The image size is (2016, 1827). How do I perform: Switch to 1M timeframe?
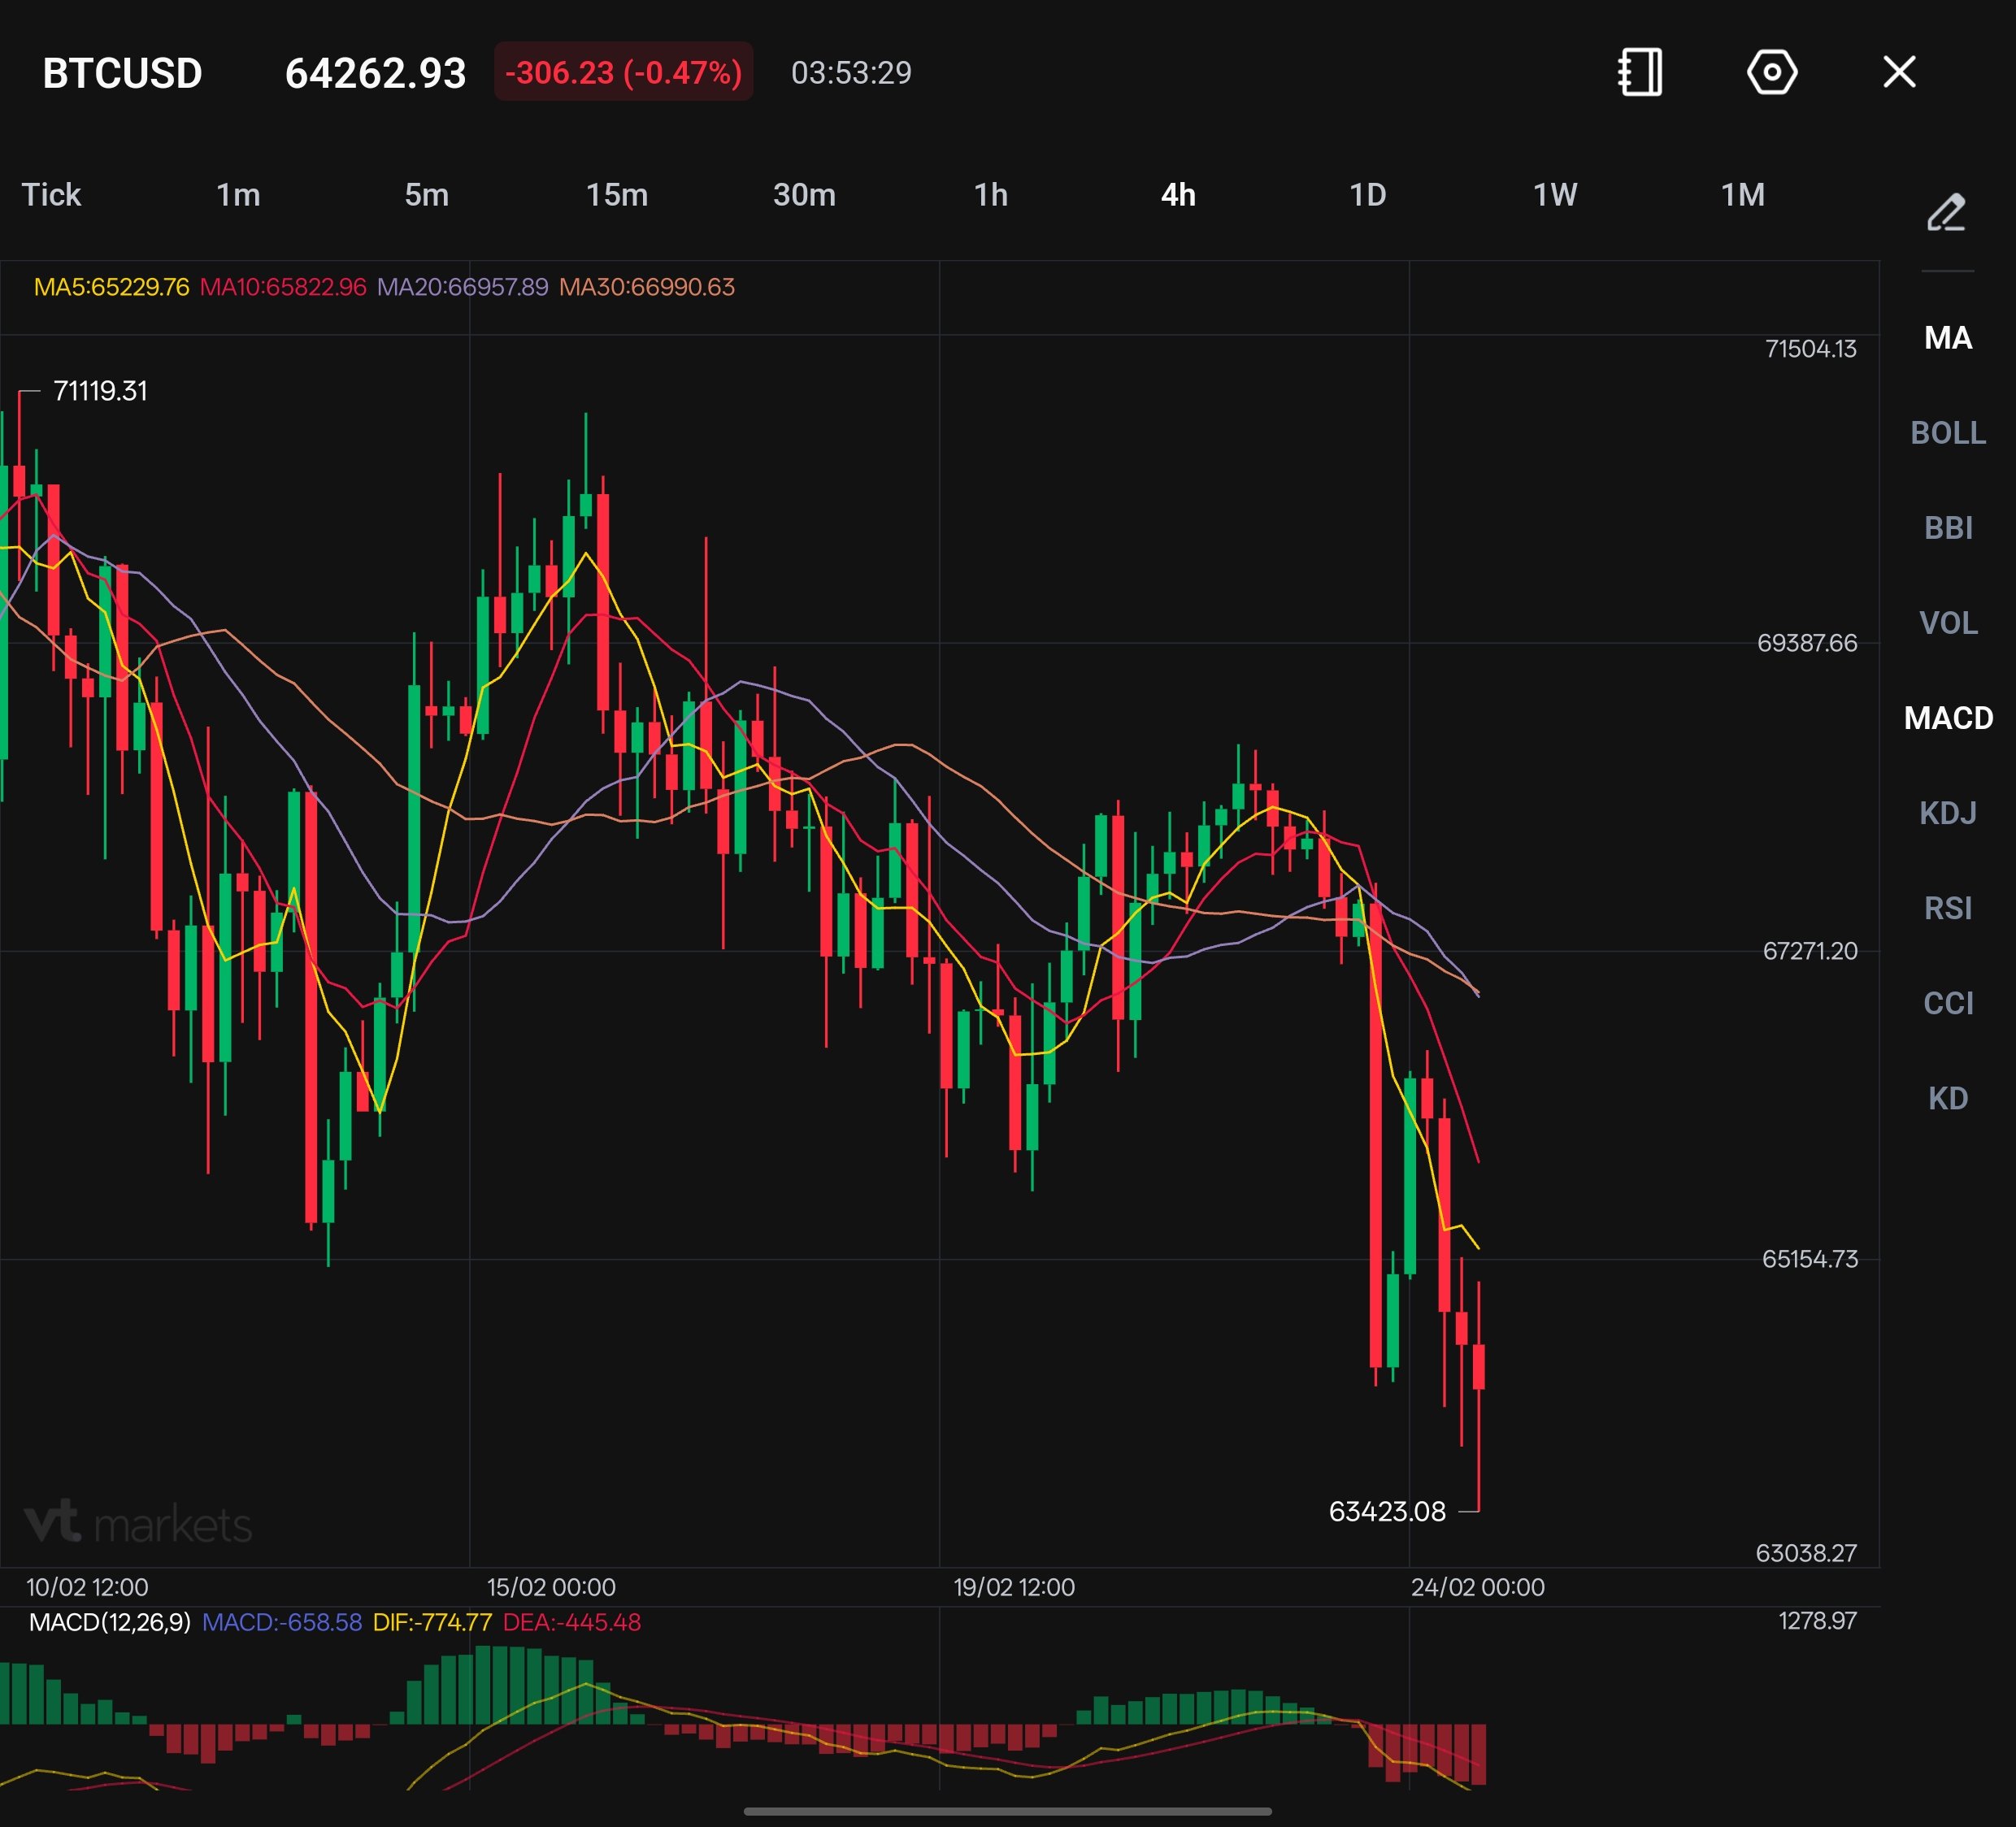(1742, 194)
